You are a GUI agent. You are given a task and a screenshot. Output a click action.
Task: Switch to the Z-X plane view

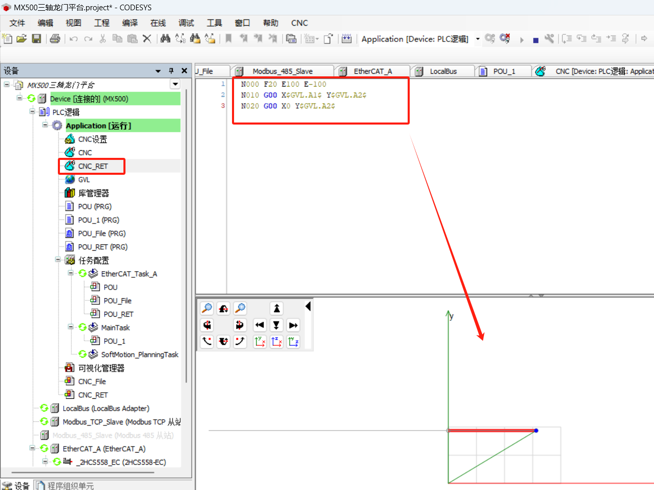coord(277,341)
